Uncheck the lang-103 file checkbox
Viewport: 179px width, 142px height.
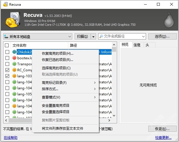click(7, 76)
